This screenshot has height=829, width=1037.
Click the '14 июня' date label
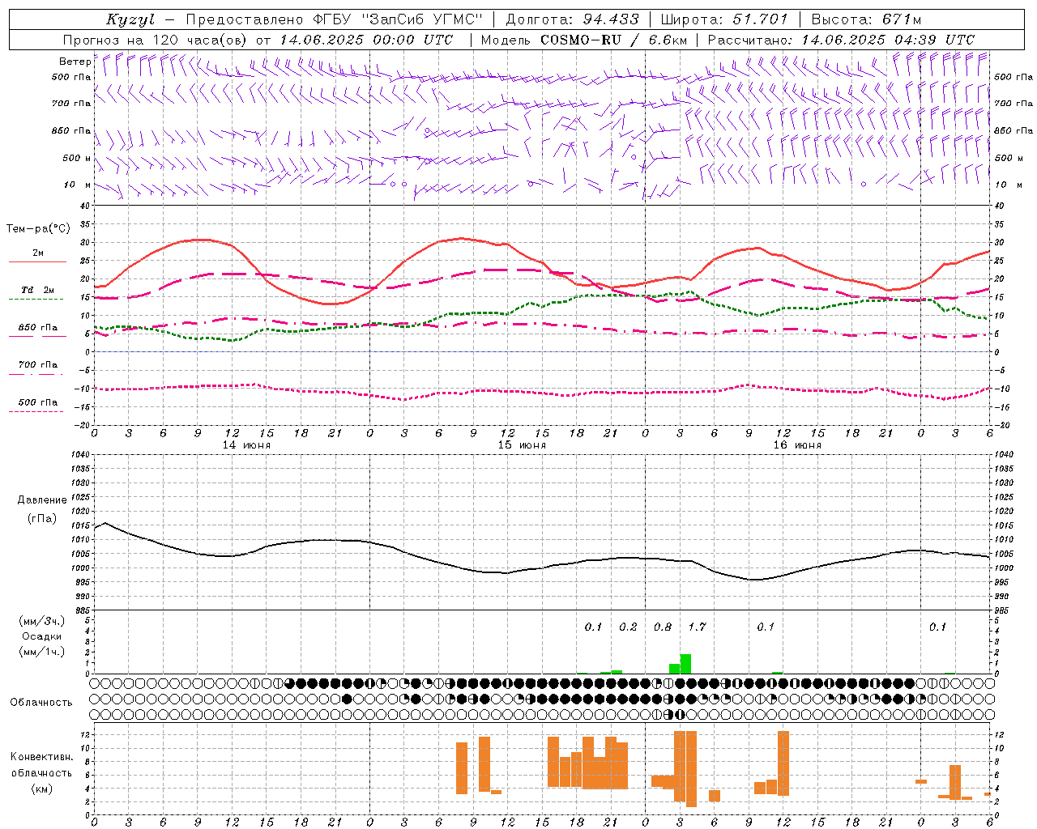(x=245, y=445)
